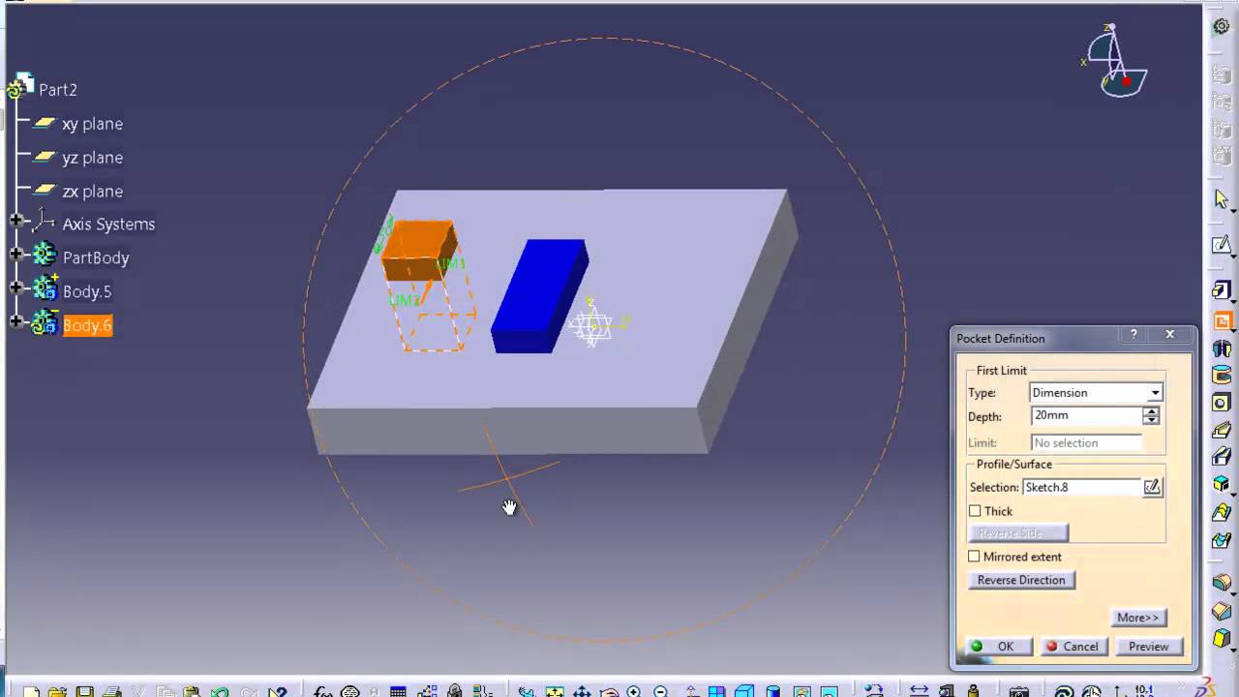
Task: Click the Capture camera icon
Action: [1018, 691]
